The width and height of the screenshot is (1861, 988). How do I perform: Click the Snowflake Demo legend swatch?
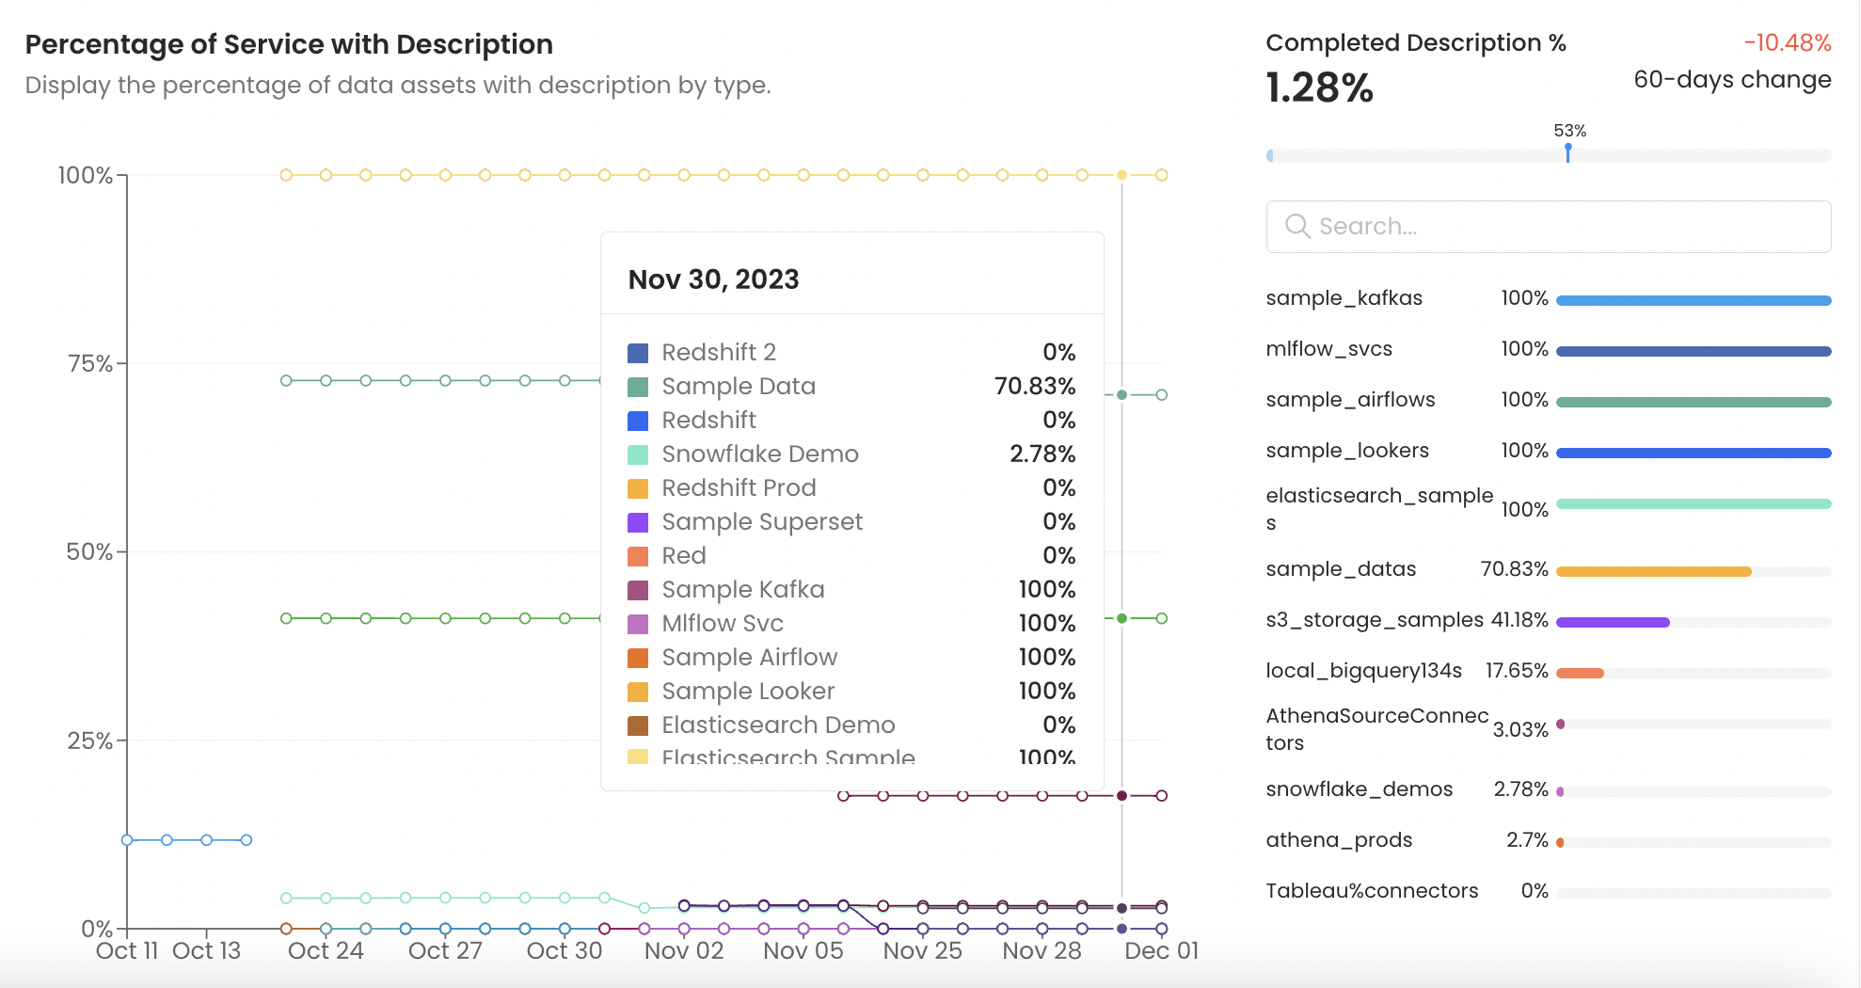pos(638,454)
